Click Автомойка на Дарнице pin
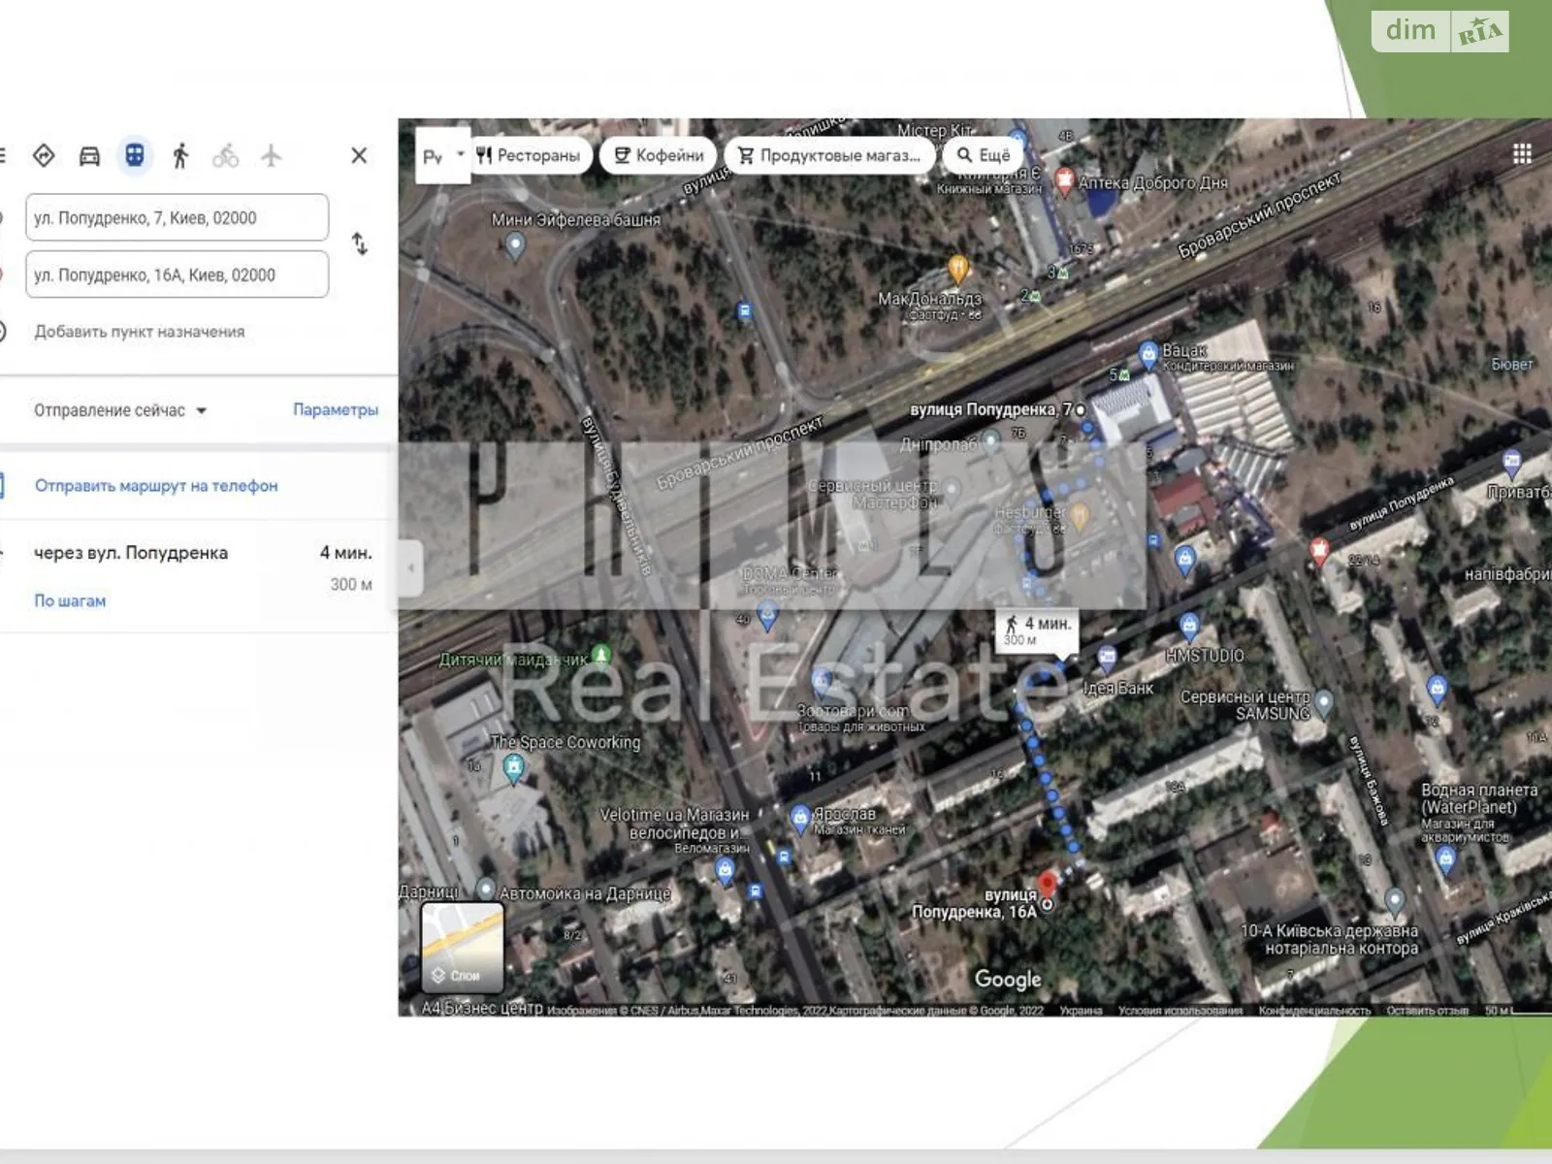This screenshot has height=1164, width=1552. coord(485,889)
